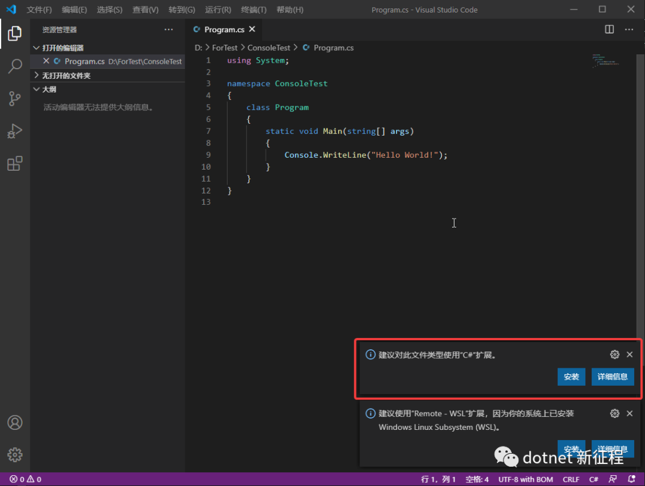Open the D: breadcrumb dropdown
Image resolution: width=645 pixels, height=486 pixels.
(198, 48)
